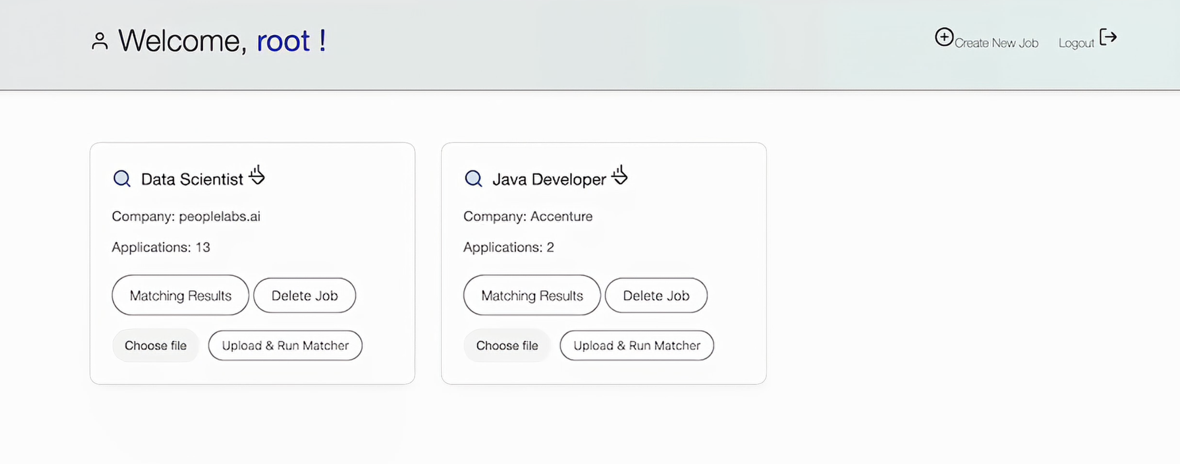Delete the Data Scientist job

coord(304,295)
